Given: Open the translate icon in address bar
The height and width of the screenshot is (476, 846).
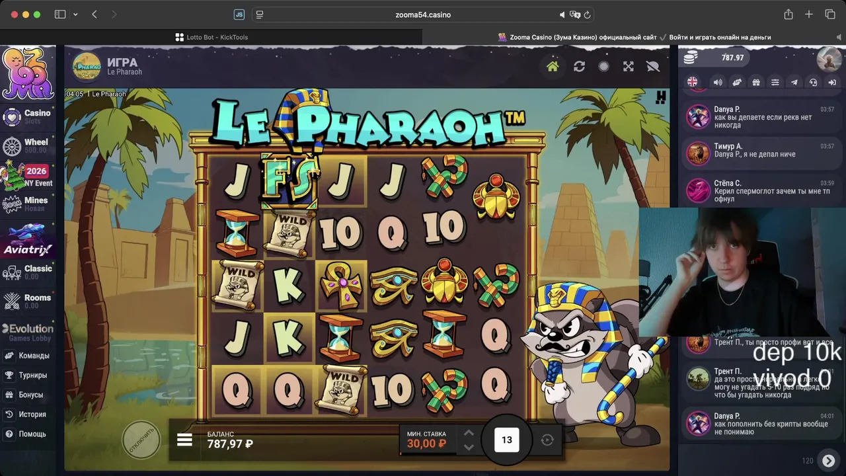Looking at the screenshot, I should pyautogui.click(x=575, y=15).
